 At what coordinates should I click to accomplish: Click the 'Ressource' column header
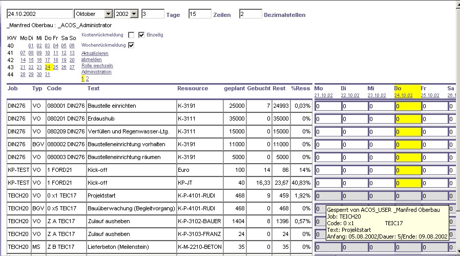coord(193,88)
